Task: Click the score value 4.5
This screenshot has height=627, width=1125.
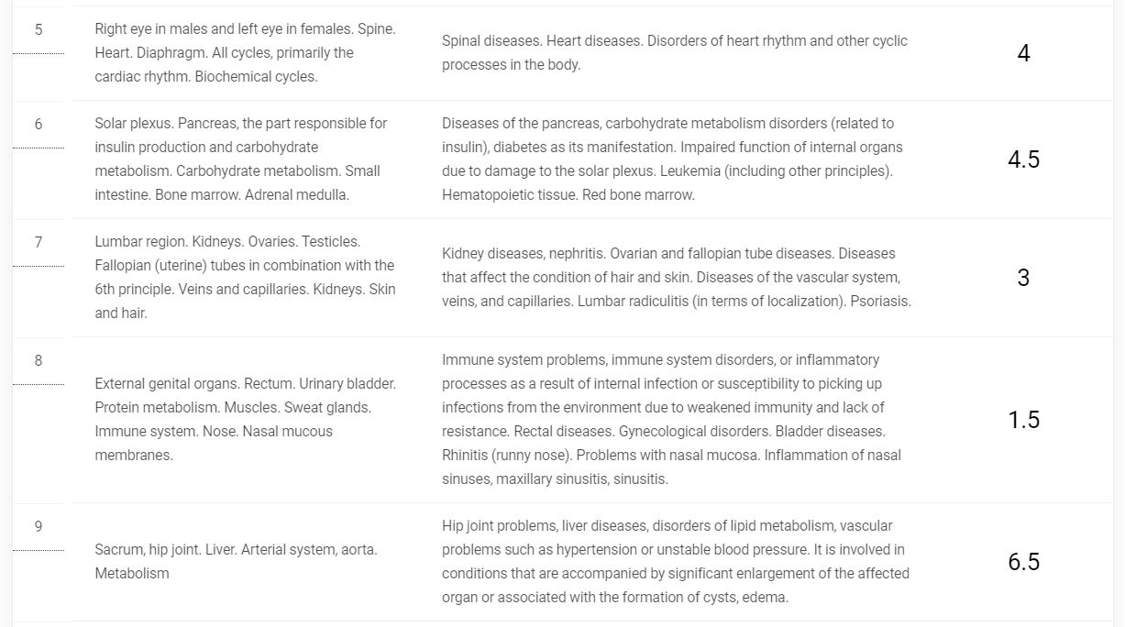Action: [x=1023, y=159]
